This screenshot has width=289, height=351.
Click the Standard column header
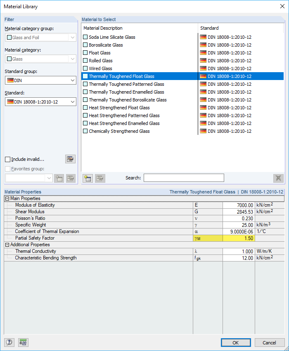pos(241,28)
